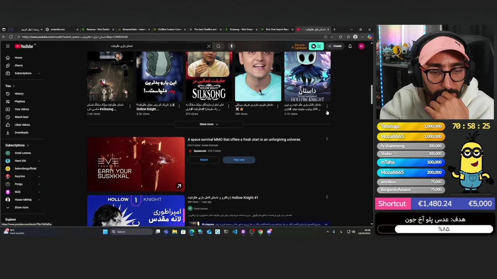
Task: Switch to the StreamerStats tab
Action: point(134,29)
